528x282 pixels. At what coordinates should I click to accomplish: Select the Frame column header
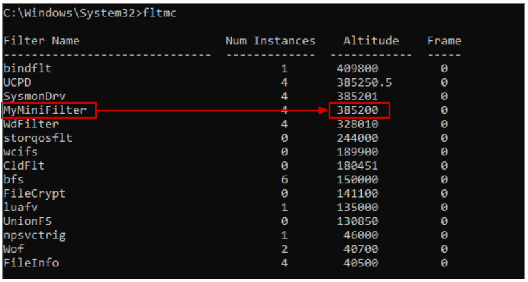[x=444, y=41]
